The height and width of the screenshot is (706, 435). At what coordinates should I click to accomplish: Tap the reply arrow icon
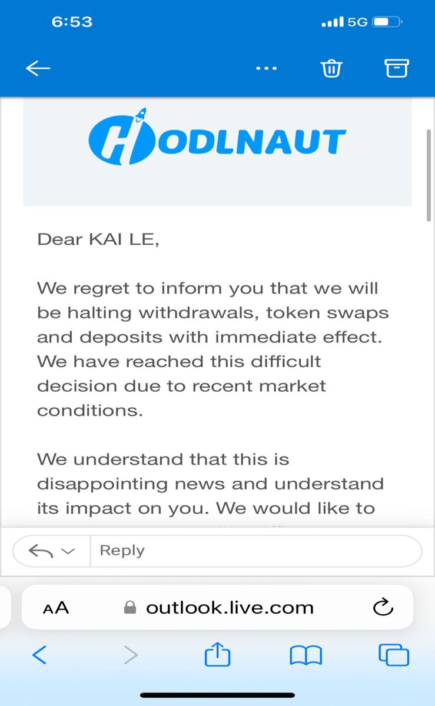click(x=41, y=551)
